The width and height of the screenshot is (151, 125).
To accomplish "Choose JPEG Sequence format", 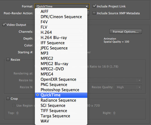I will (61, 48).
